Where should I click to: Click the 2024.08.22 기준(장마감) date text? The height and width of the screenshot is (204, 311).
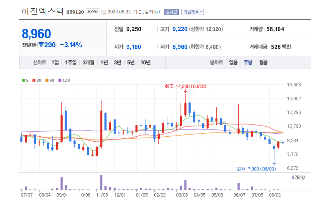click(134, 12)
